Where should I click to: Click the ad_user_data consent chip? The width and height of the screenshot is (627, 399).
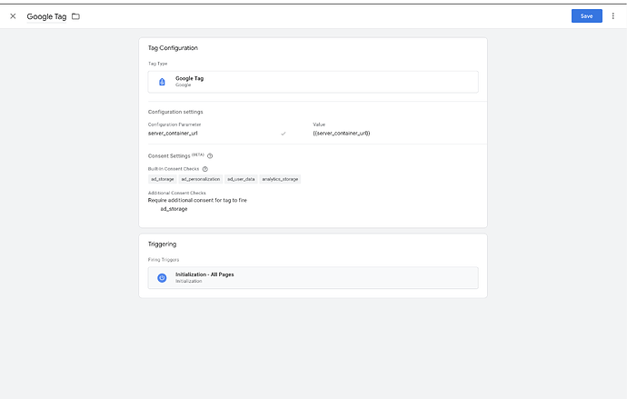click(241, 179)
